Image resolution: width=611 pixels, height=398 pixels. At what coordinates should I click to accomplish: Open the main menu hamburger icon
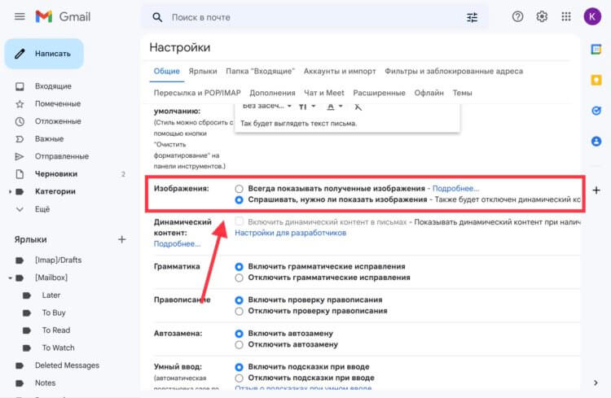(x=20, y=17)
